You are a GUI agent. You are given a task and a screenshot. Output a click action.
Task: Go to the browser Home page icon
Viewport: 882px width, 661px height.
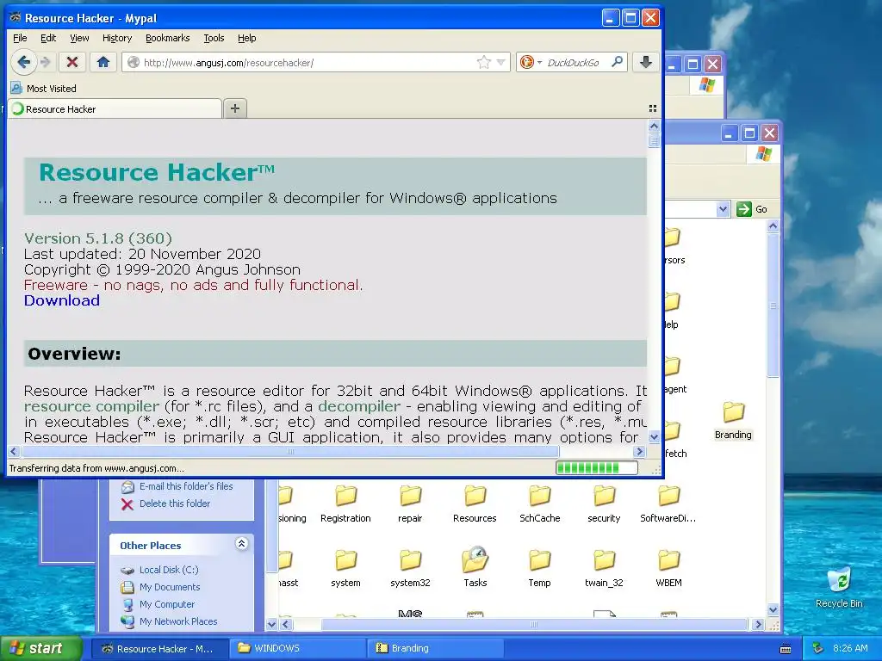tap(103, 62)
